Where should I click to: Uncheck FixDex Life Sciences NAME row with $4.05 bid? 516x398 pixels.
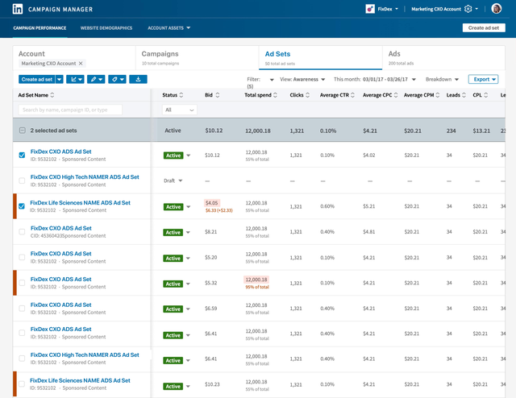click(x=22, y=206)
